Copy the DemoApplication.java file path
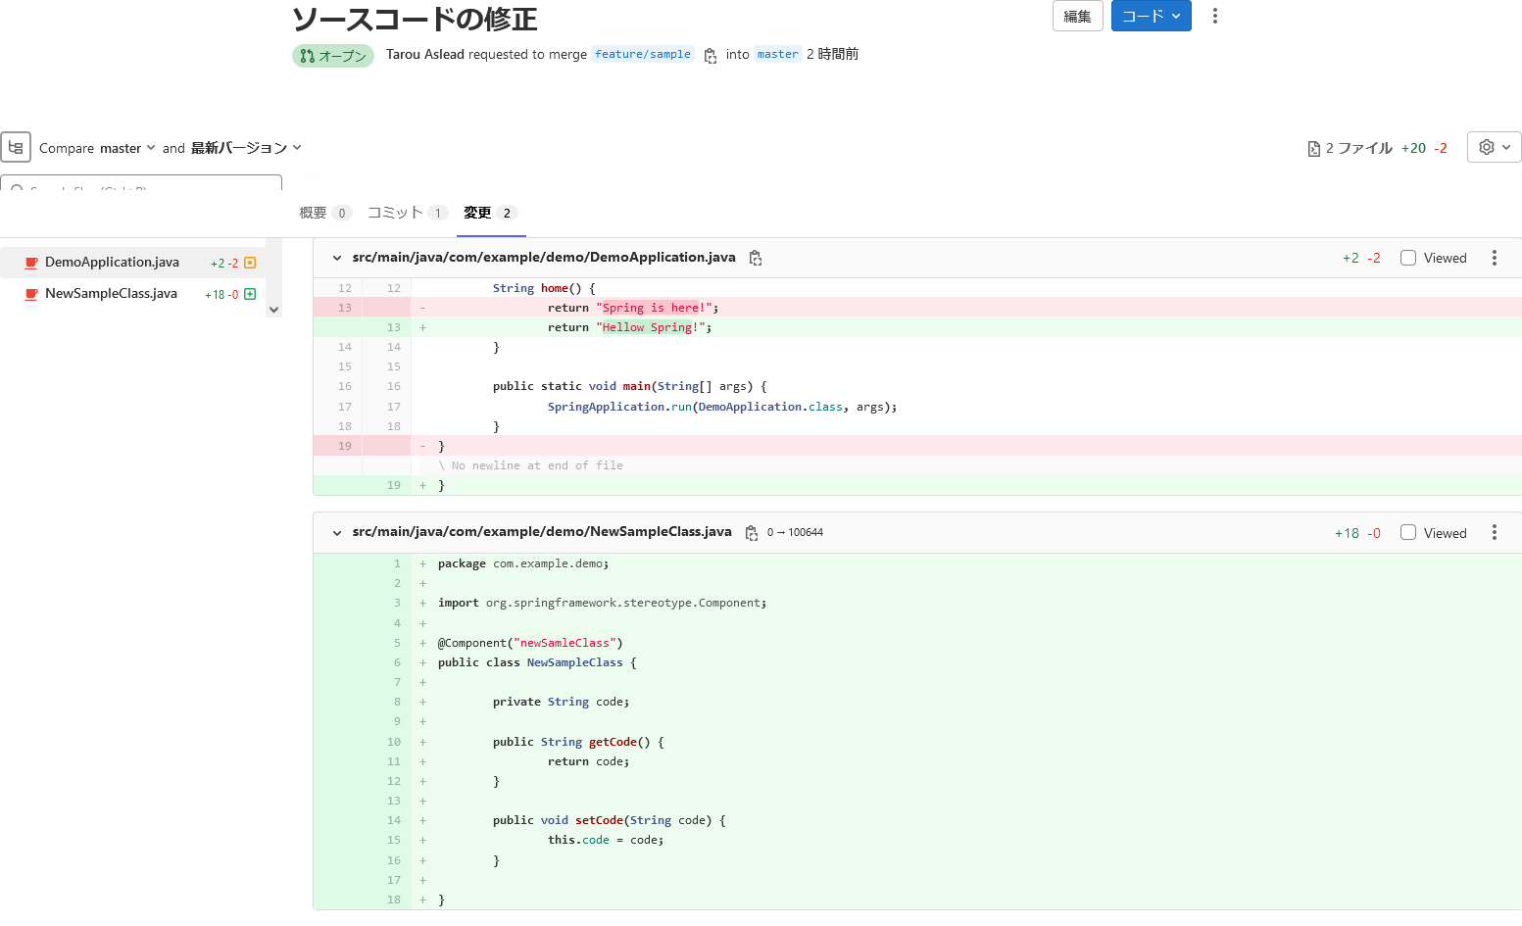The height and width of the screenshot is (926, 1522). 756,258
